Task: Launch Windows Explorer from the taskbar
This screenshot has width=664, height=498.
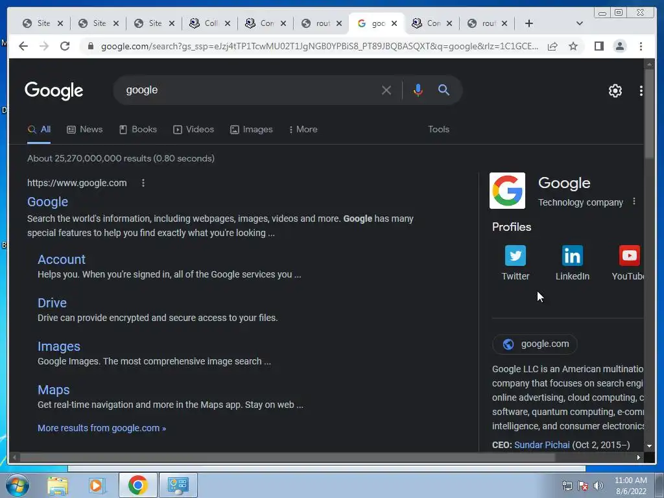Action: pyautogui.click(x=58, y=485)
